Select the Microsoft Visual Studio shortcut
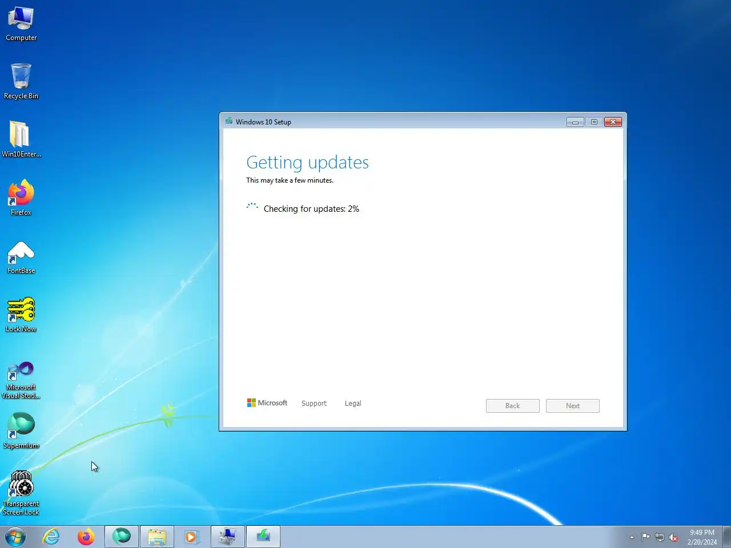The image size is (731, 548). 21,380
